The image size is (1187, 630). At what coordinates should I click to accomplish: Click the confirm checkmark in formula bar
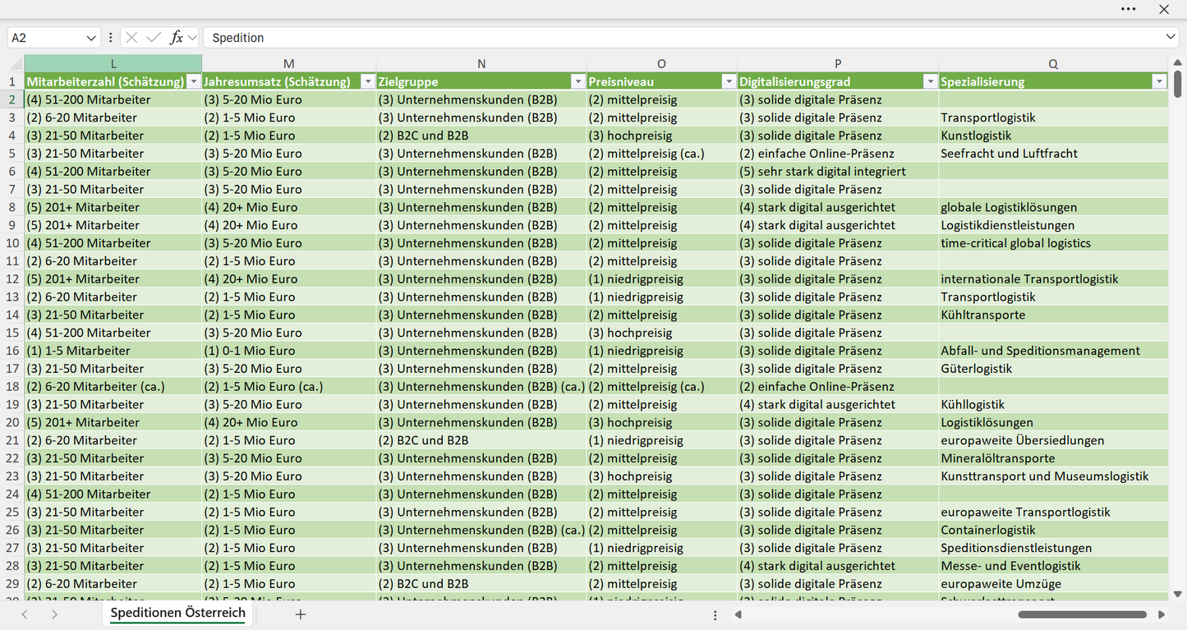click(154, 38)
